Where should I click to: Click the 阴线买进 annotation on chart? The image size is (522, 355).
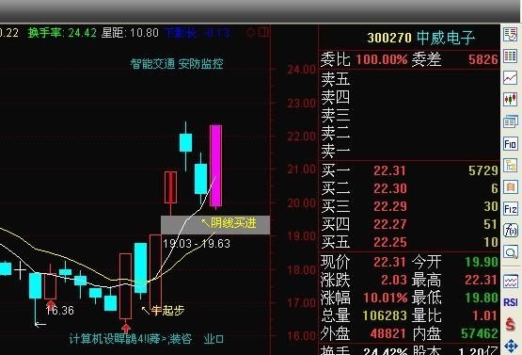tap(233, 223)
